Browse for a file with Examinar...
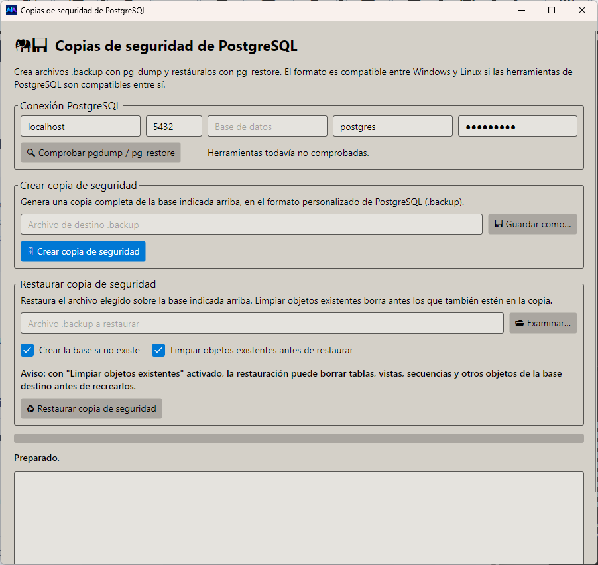Viewport: 598px width, 565px height. coord(543,323)
